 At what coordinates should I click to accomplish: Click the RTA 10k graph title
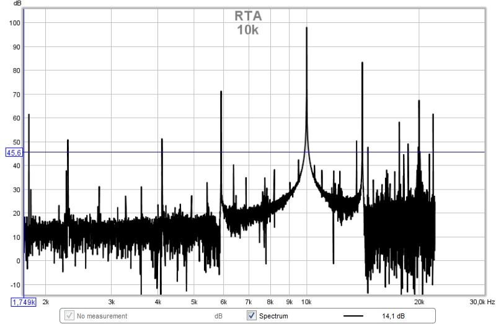(x=248, y=23)
